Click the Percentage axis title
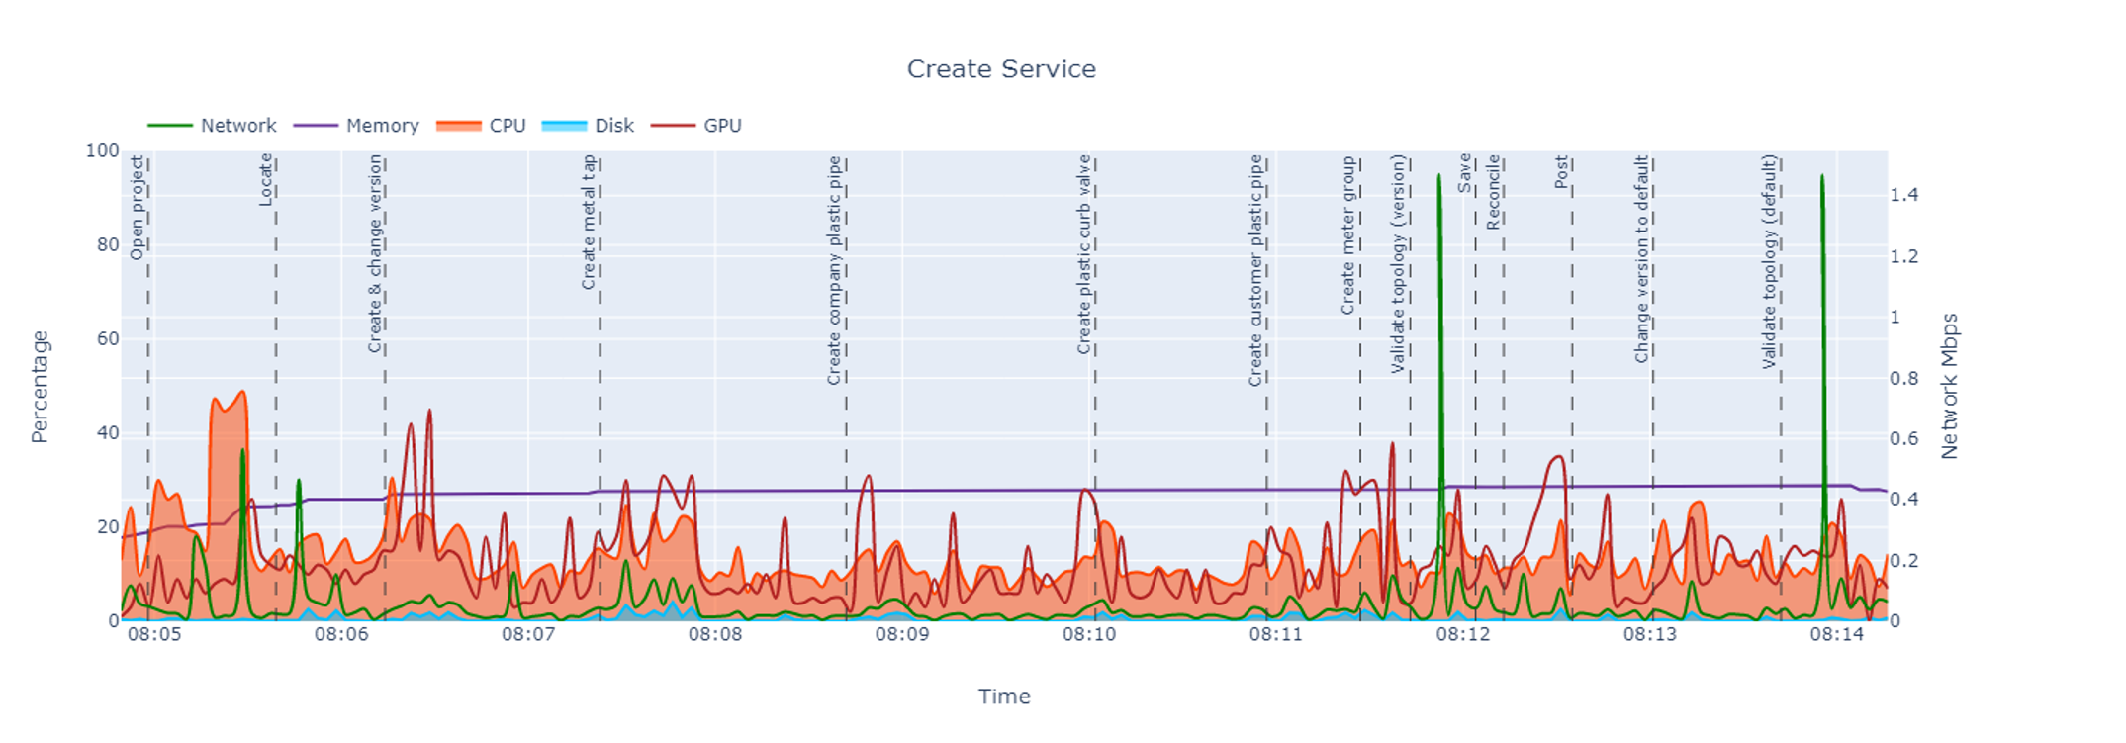The width and height of the screenshot is (2126, 743). (x=40, y=387)
